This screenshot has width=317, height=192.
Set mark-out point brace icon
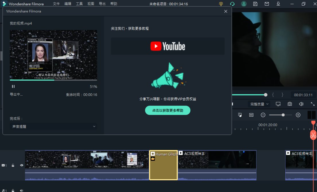click(283, 95)
